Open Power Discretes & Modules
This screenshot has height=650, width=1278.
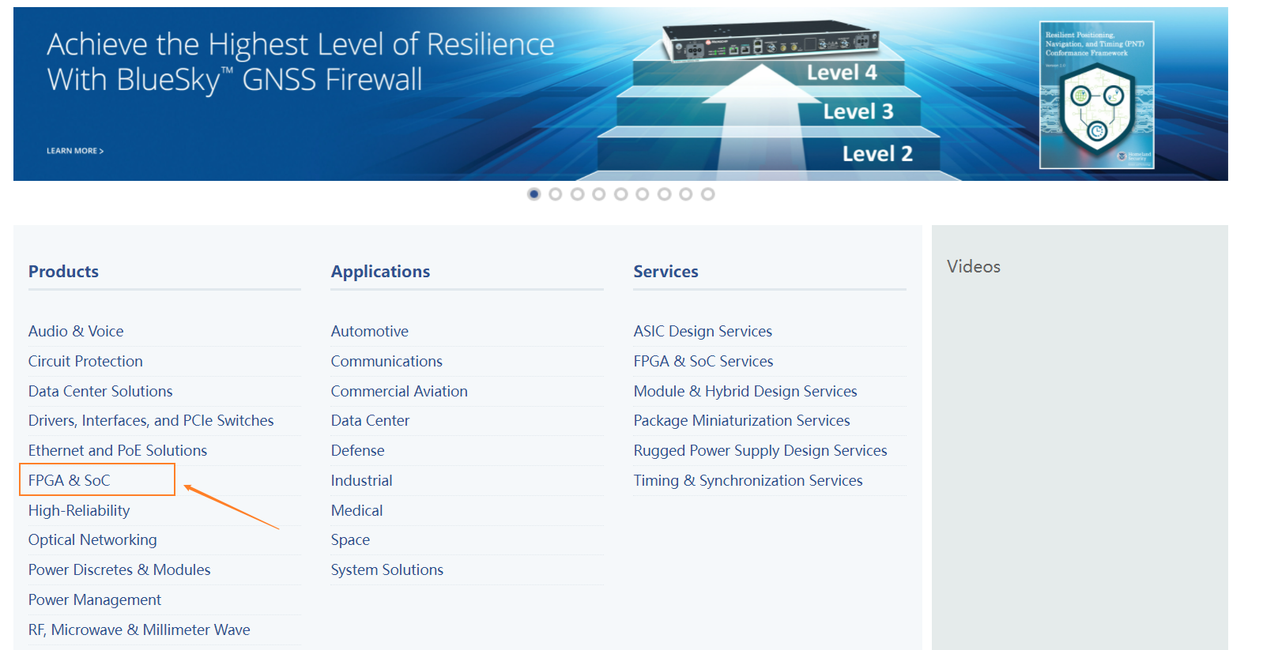119,570
